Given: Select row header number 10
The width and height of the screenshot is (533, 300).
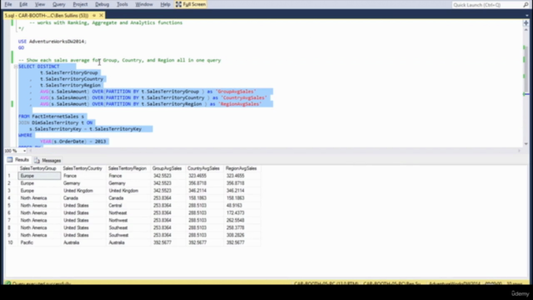Looking at the screenshot, I should [10, 242].
